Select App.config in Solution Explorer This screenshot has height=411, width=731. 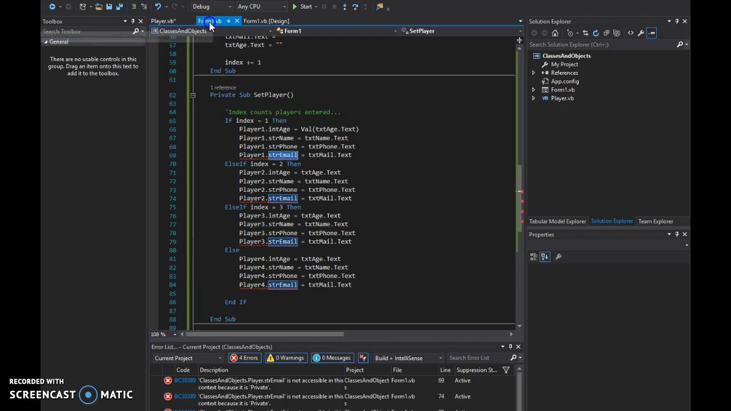(564, 82)
